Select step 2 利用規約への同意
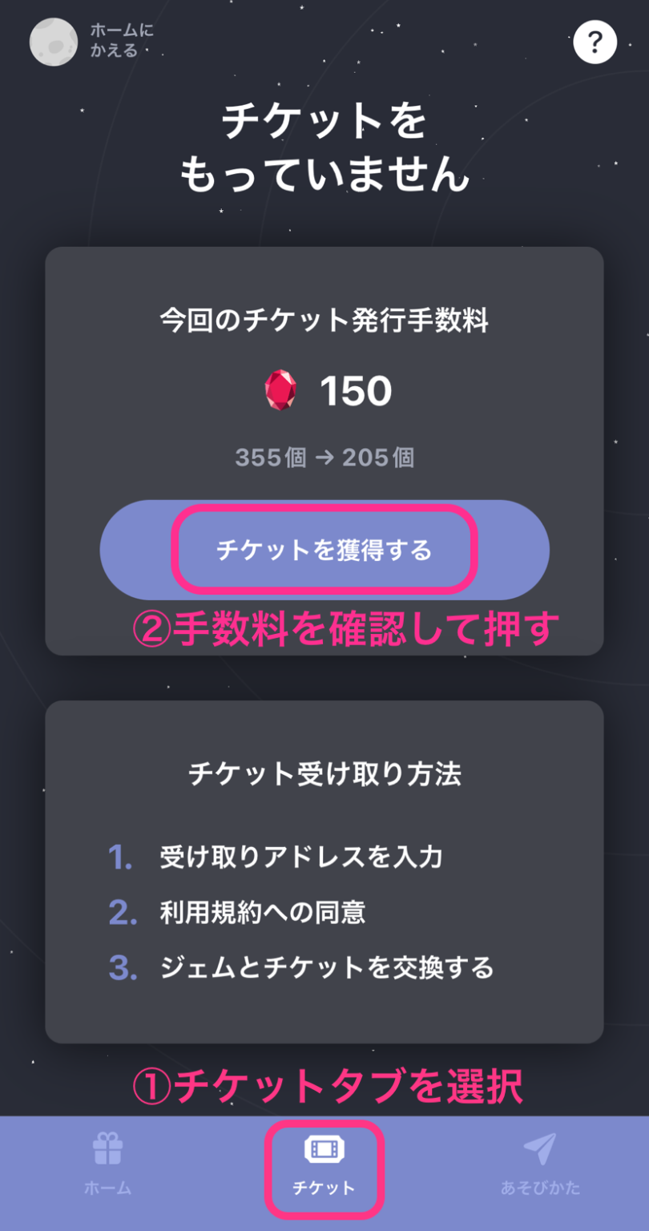The image size is (649, 1231). 263,912
